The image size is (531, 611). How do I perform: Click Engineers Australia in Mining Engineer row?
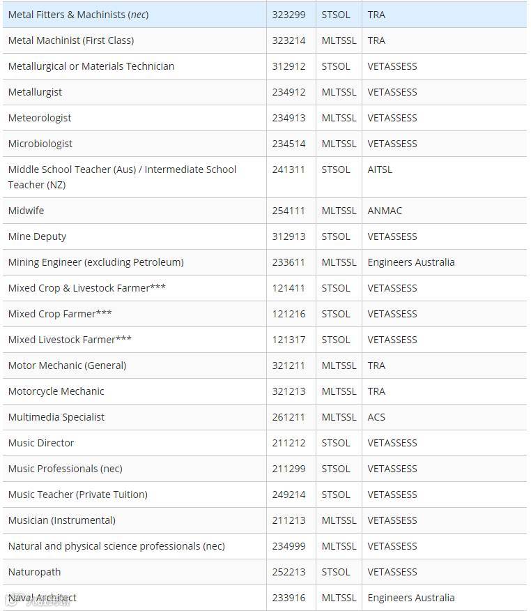click(411, 262)
